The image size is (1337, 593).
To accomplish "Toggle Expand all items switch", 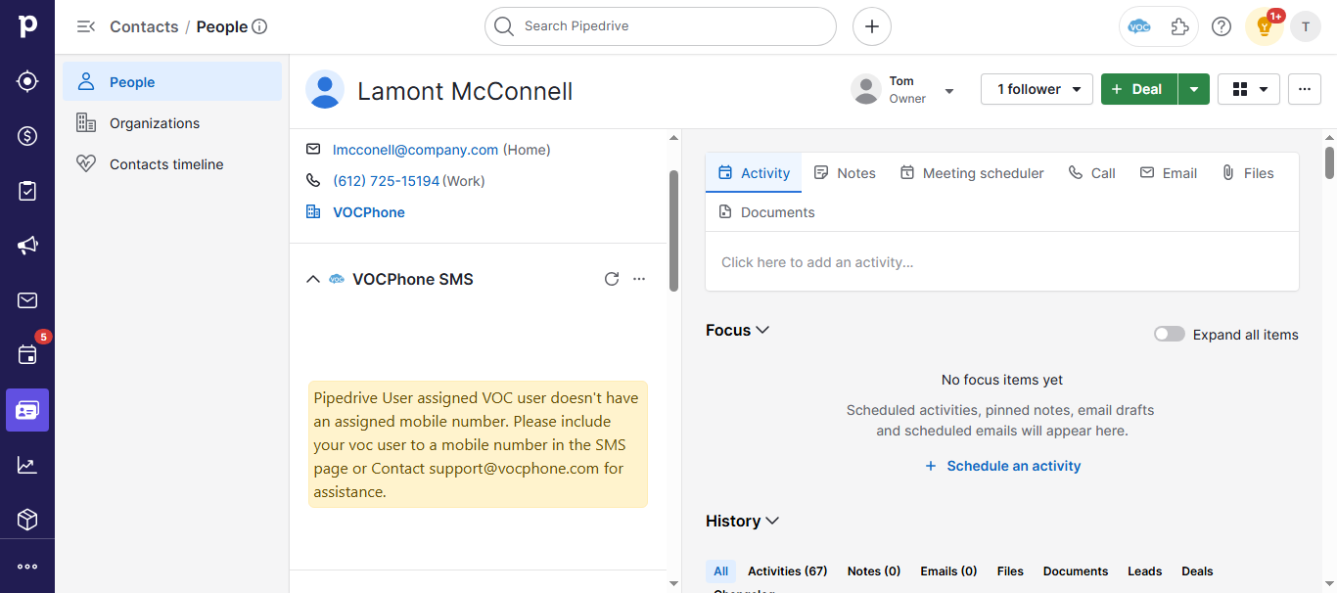I will (x=1169, y=335).
